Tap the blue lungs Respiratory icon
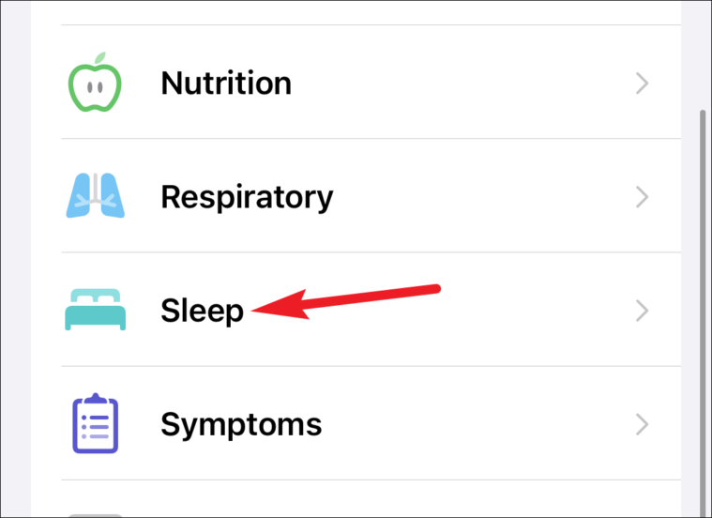The width and height of the screenshot is (712, 518). [96, 195]
